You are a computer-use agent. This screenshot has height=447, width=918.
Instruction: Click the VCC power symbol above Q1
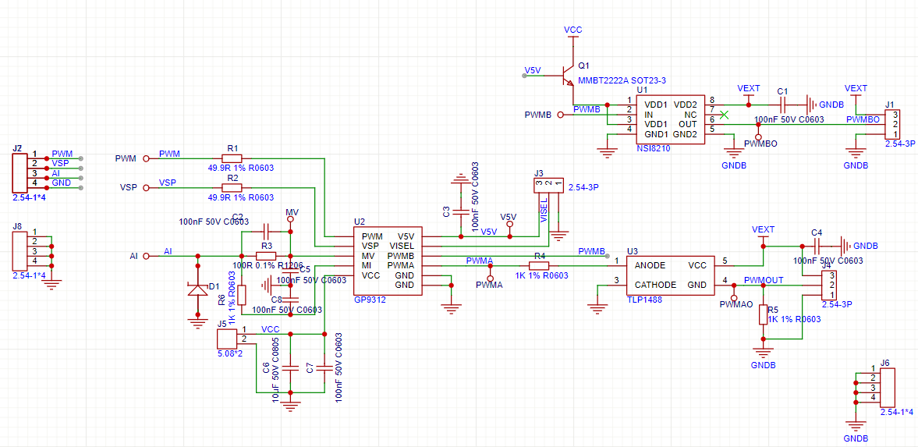coord(573,33)
